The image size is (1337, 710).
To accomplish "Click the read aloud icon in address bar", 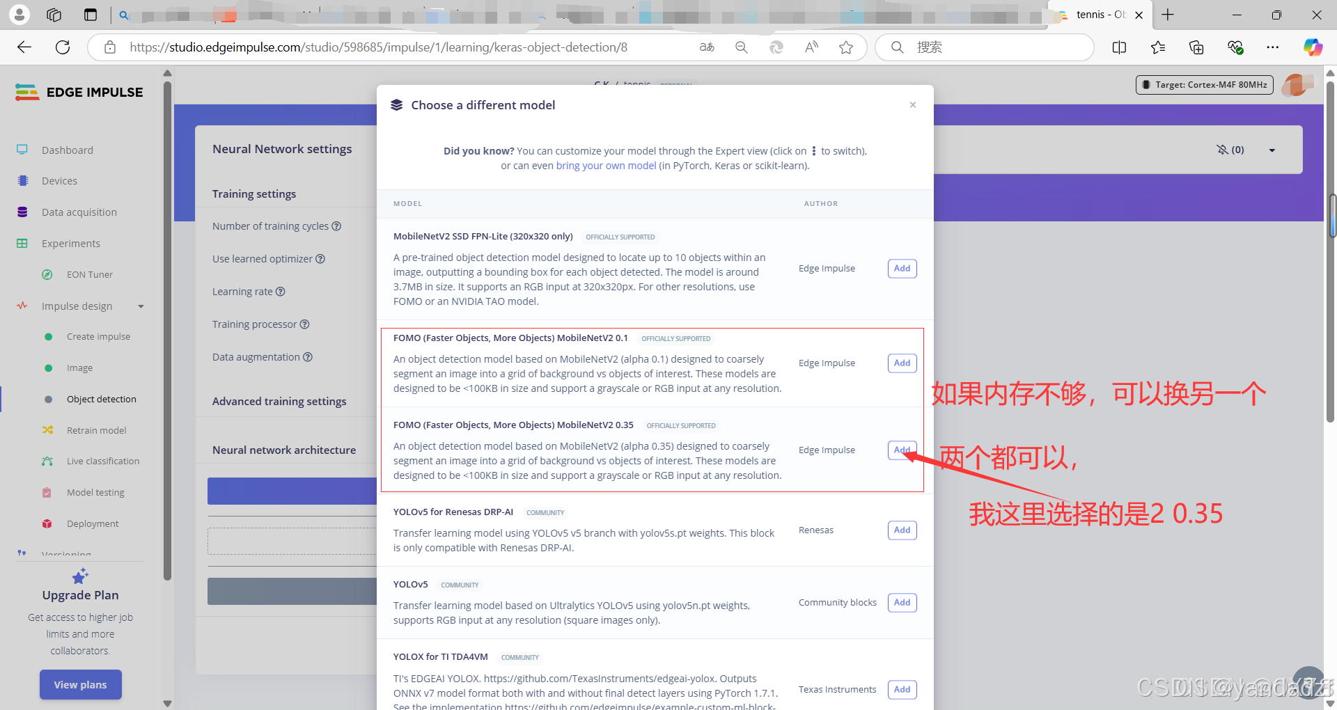I will (x=811, y=47).
